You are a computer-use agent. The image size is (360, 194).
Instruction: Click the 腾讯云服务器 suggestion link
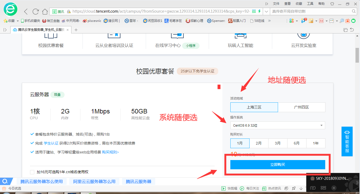click(139, 181)
